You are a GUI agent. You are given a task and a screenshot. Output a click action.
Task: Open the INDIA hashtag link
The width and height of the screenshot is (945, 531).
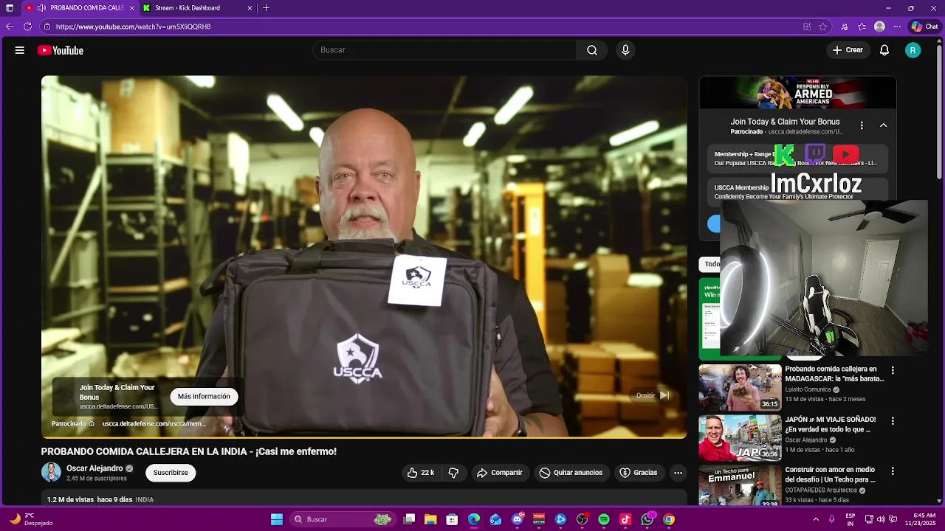(145, 500)
